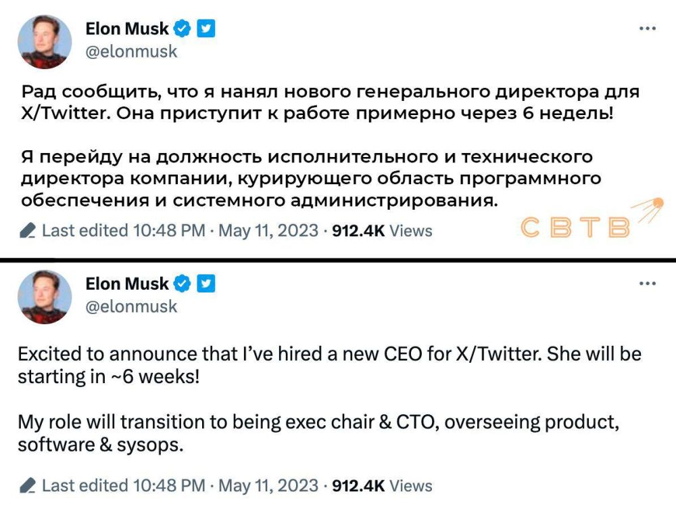Viewport: 676px width, 509px height.
Task: Open the three-dot menu on the first tweet
Action: click(x=648, y=27)
